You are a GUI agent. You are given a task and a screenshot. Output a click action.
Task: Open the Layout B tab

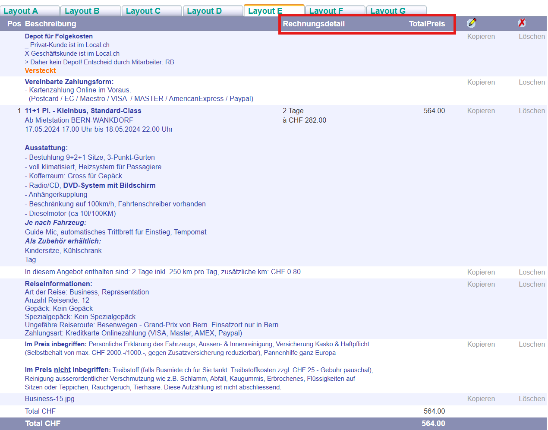[91, 11]
